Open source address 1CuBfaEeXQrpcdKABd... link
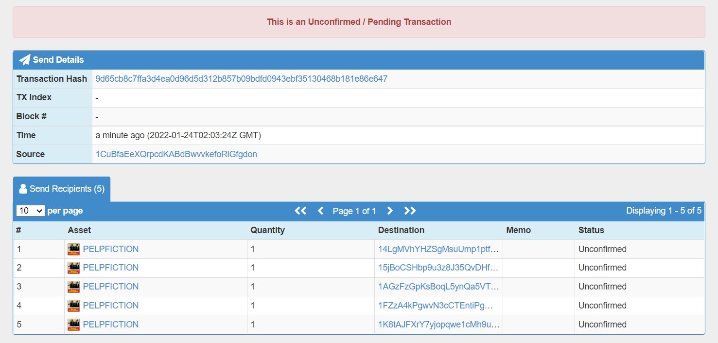Screen dimensions: 718x343 click(176, 154)
